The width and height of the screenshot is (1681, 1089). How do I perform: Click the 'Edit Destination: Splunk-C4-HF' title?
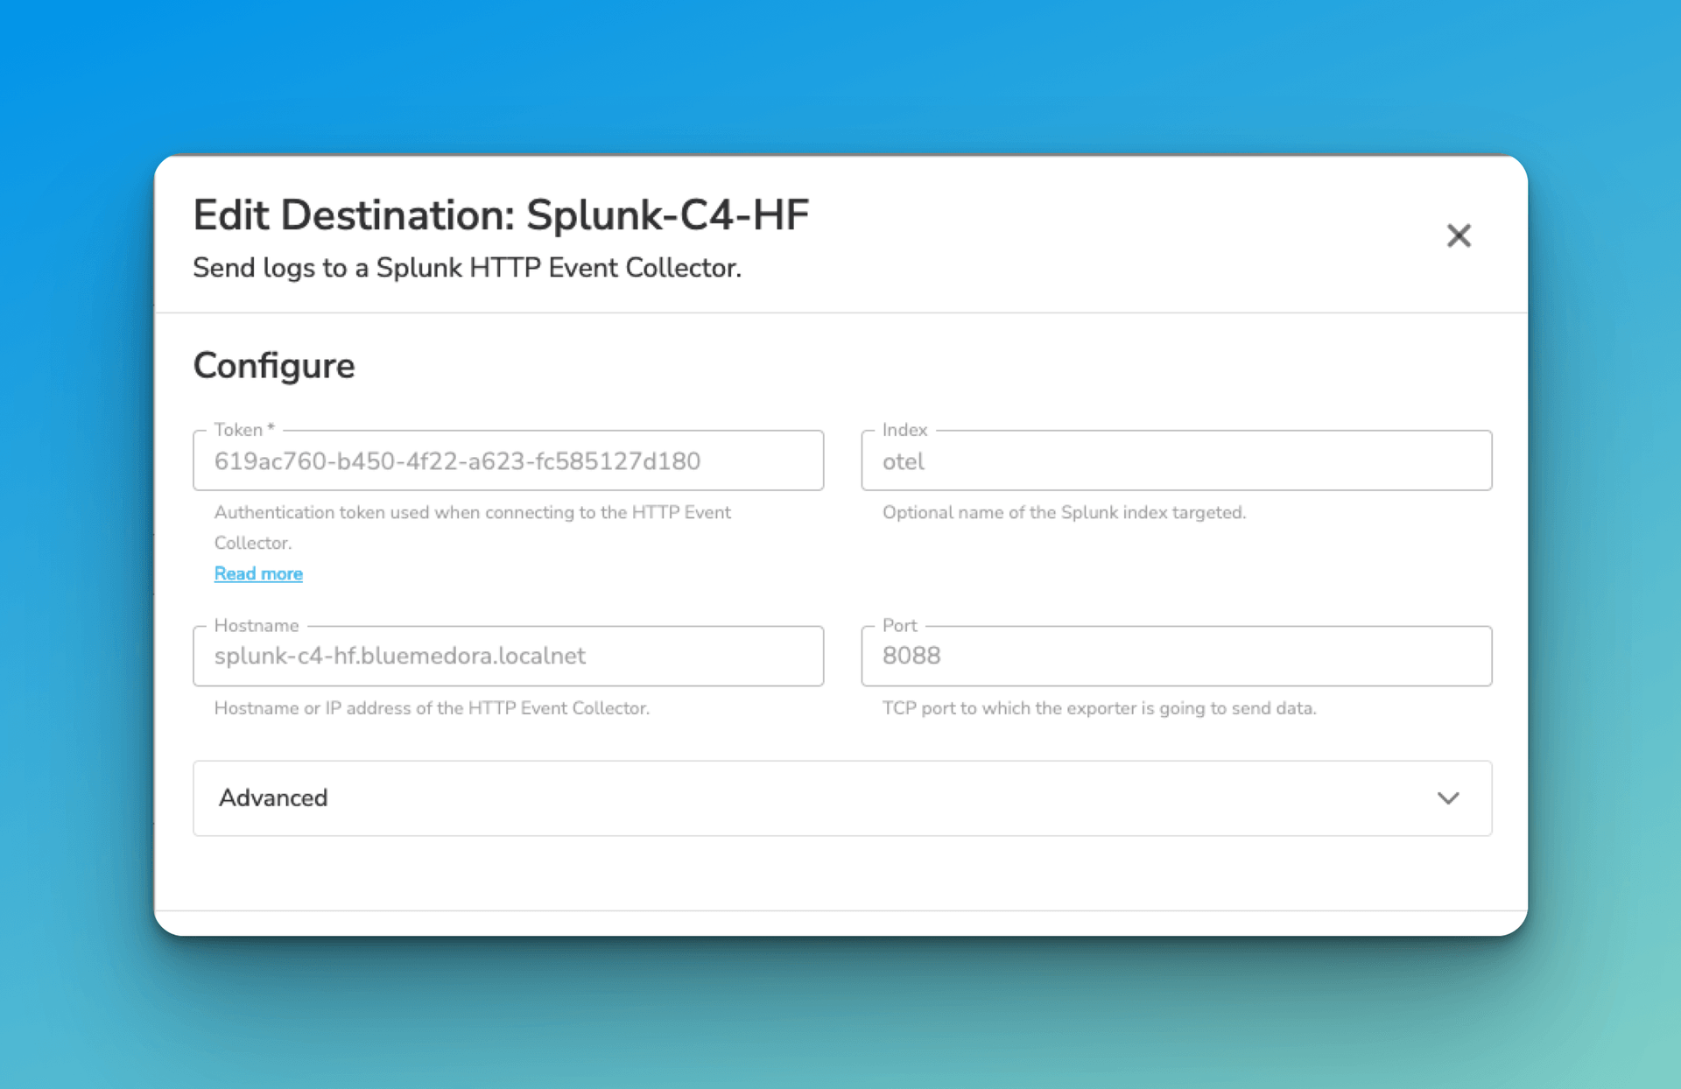click(501, 215)
